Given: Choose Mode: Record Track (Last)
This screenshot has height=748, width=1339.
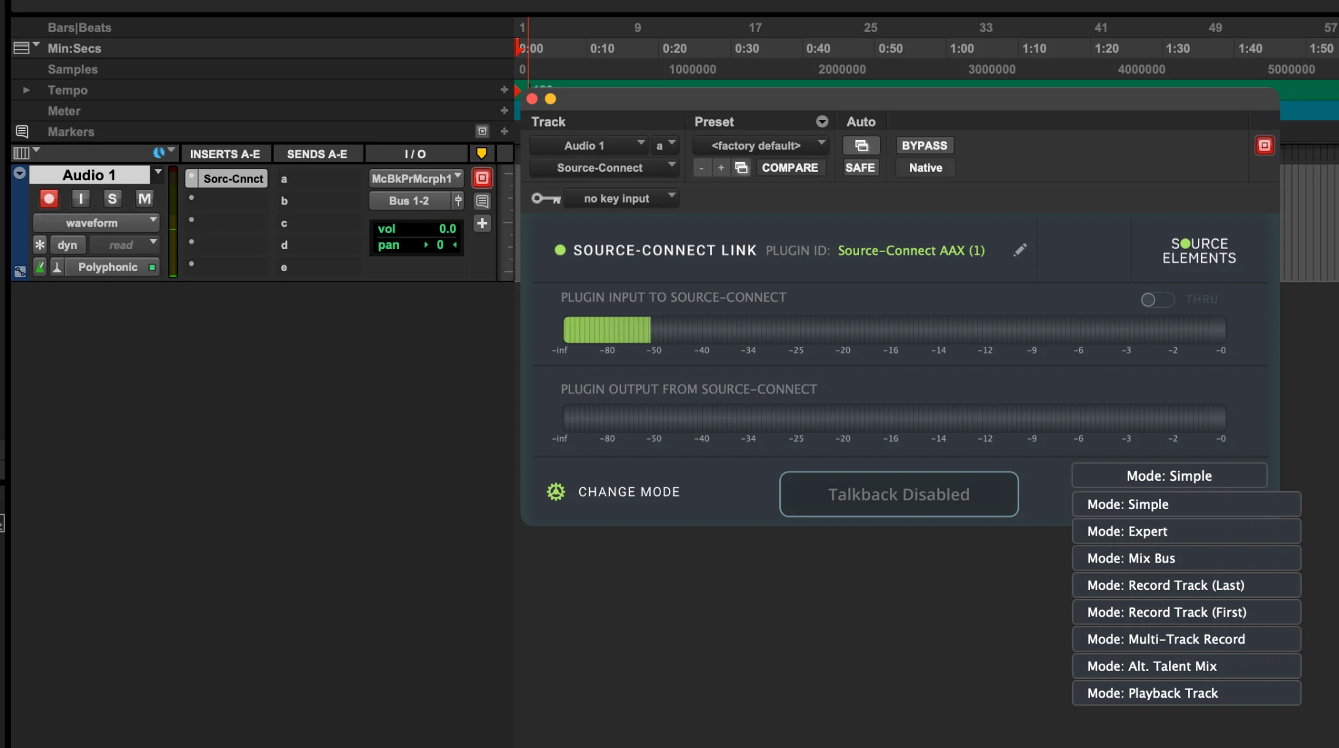Looking at the screenshot, I should coord(1186,585).
